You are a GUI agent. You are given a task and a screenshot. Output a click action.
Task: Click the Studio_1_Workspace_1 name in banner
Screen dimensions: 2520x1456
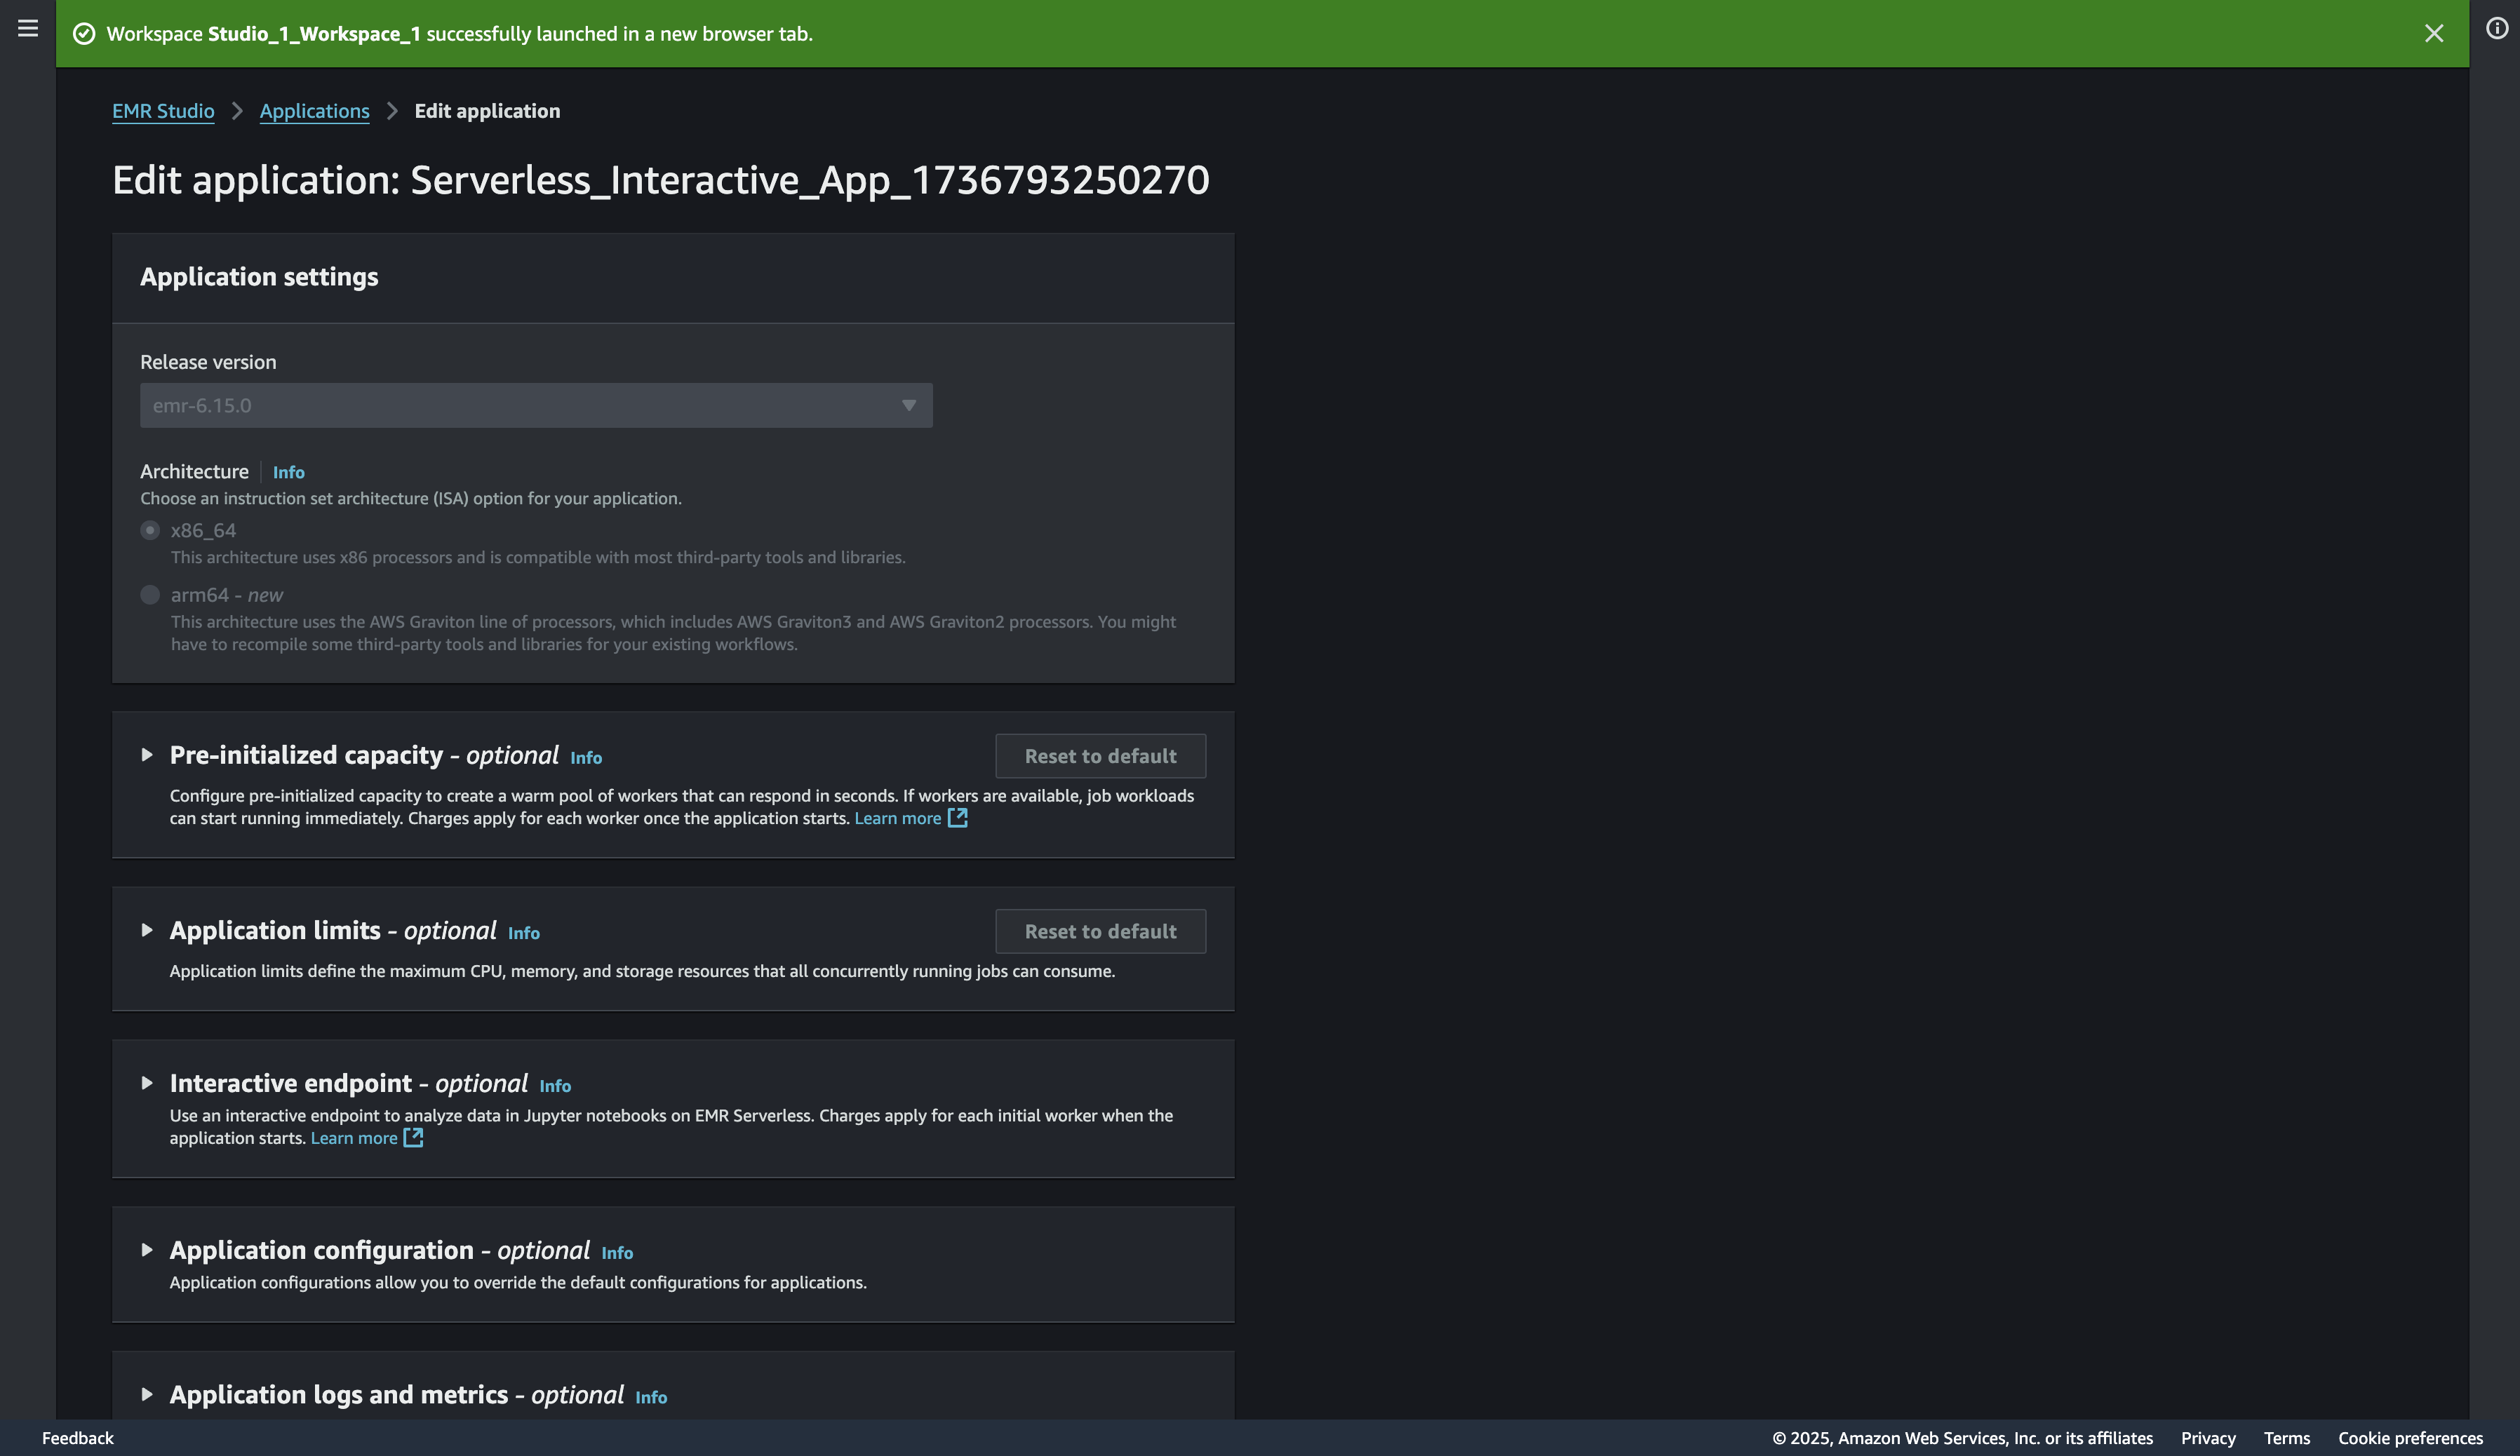click(314, 34)
